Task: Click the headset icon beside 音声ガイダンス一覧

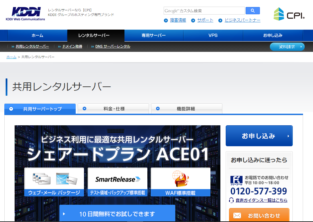Action: (232, 200)
